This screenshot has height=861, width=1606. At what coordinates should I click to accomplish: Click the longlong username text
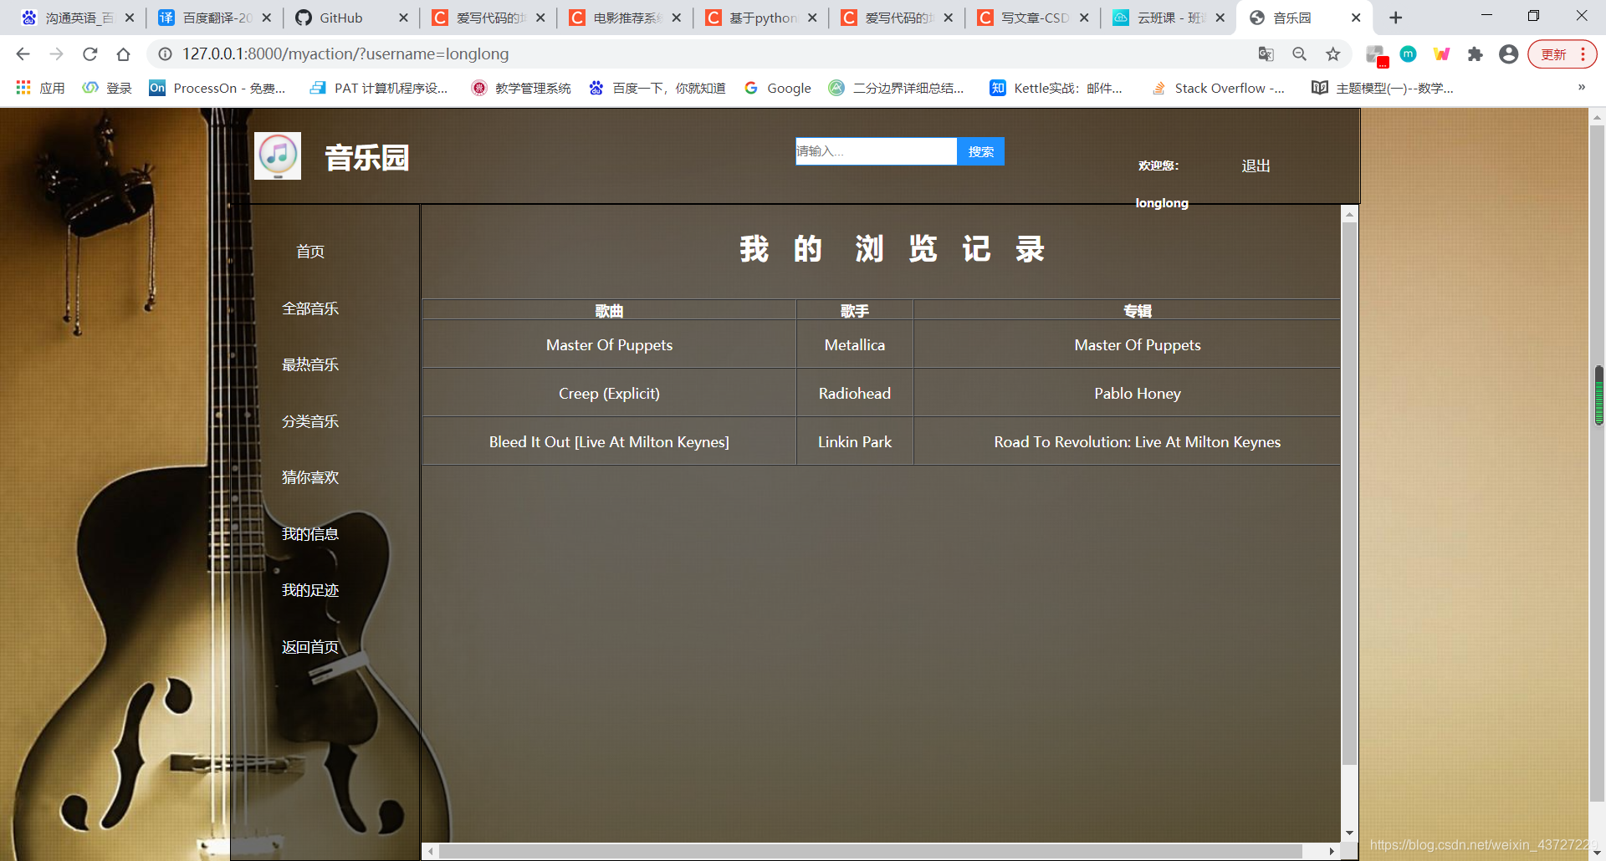[x=1162, y=203]
